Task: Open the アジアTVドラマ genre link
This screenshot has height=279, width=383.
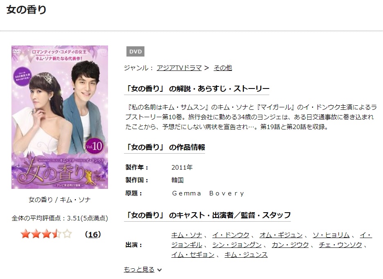Action: tap(179, 68)
